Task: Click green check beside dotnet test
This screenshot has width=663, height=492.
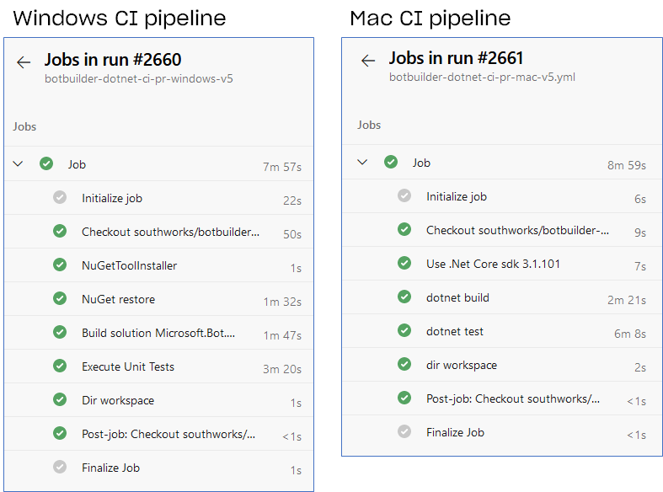Action: point(404,330)
